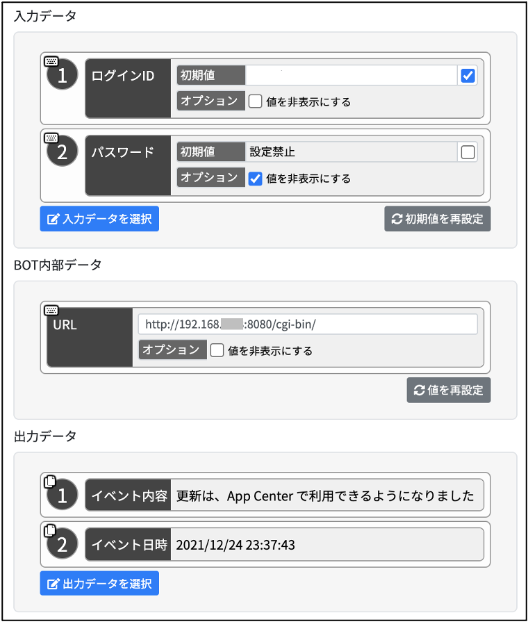Check the パスワード 初期値 checkbox

tap(468, 152)
